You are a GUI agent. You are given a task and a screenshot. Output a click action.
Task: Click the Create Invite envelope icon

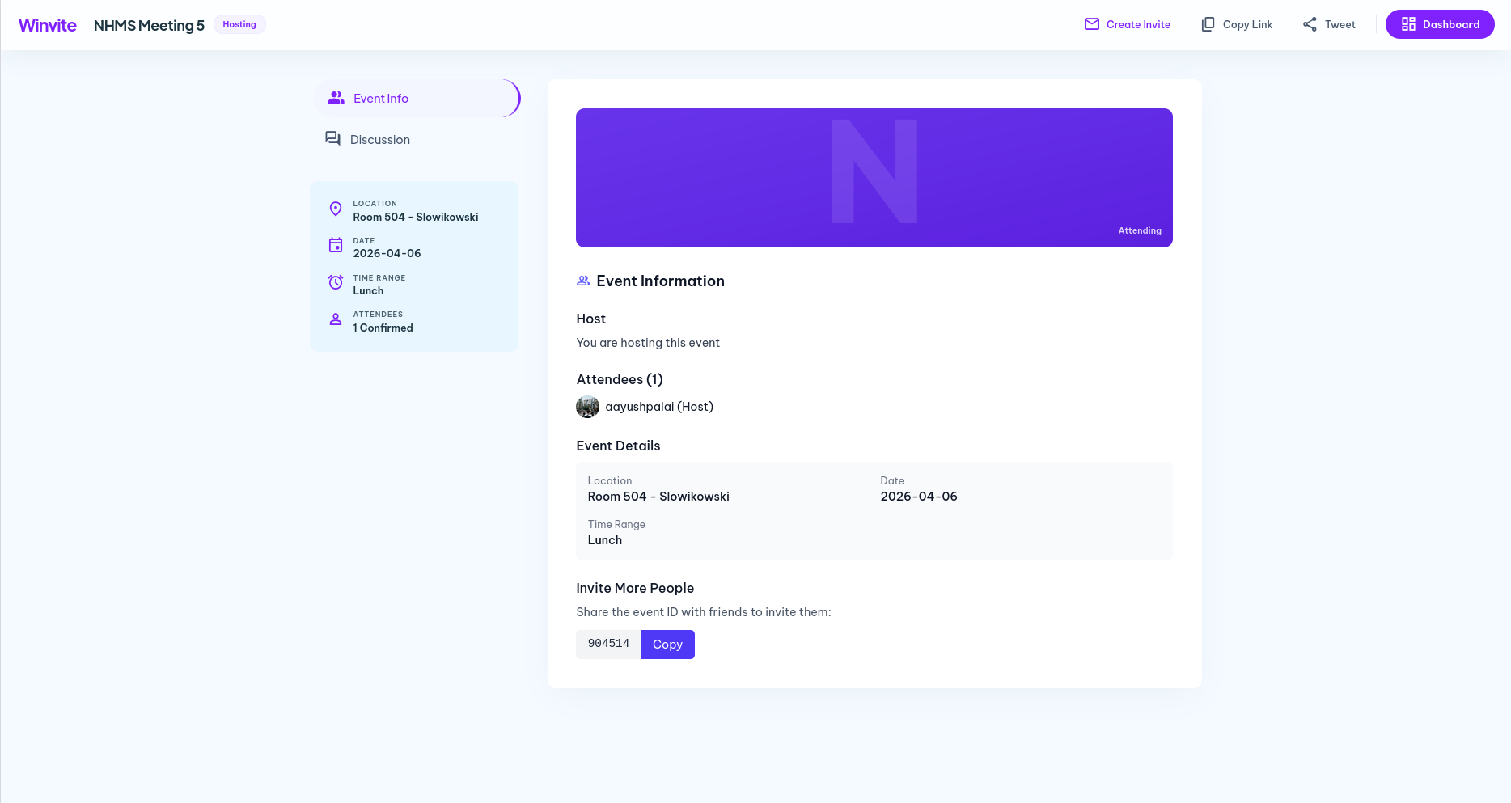(1092, 24)
